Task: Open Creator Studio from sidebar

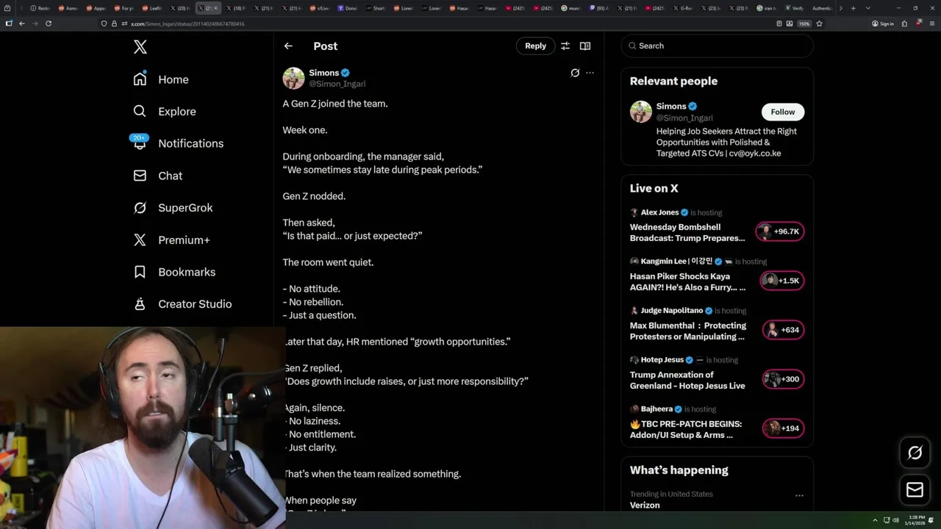Action: coord(194,304)
